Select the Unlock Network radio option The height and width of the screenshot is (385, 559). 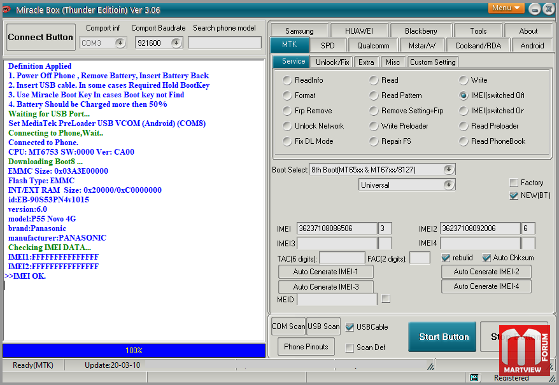click(x=287, y=126)
